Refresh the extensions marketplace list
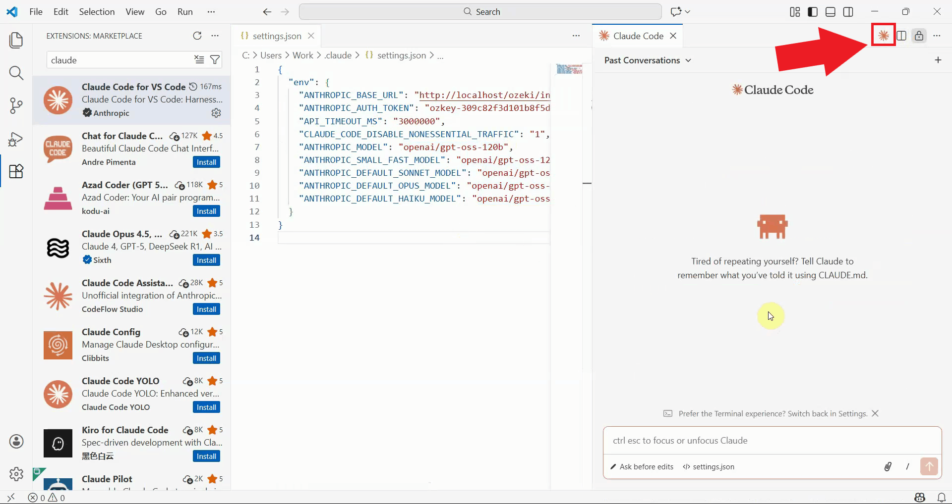Screen dimensions: 952x504 [x=197, y=36]
